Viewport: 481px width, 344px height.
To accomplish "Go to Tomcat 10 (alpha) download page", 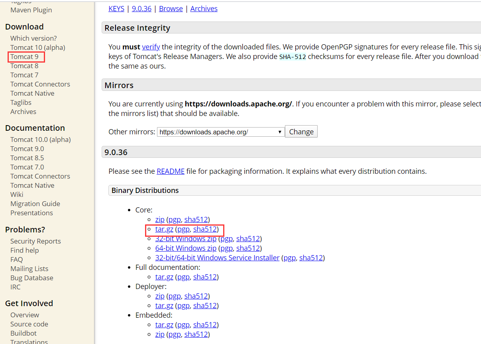I will coord(38,47).
